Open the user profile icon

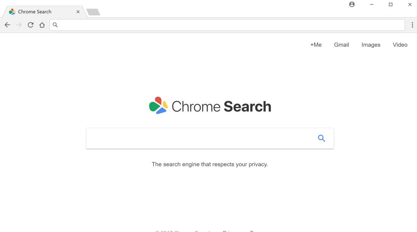click(x=352, y=4)
